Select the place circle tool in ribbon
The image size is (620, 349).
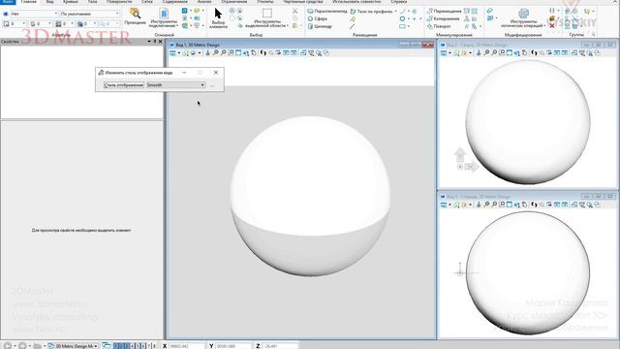click(402, 18)
